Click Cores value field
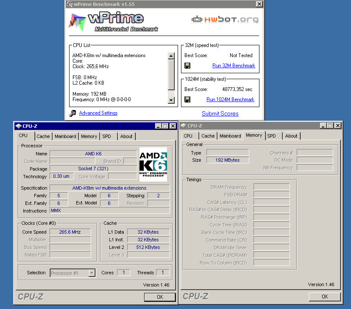This screenshot has width=351, height=309. pos(123,273)
